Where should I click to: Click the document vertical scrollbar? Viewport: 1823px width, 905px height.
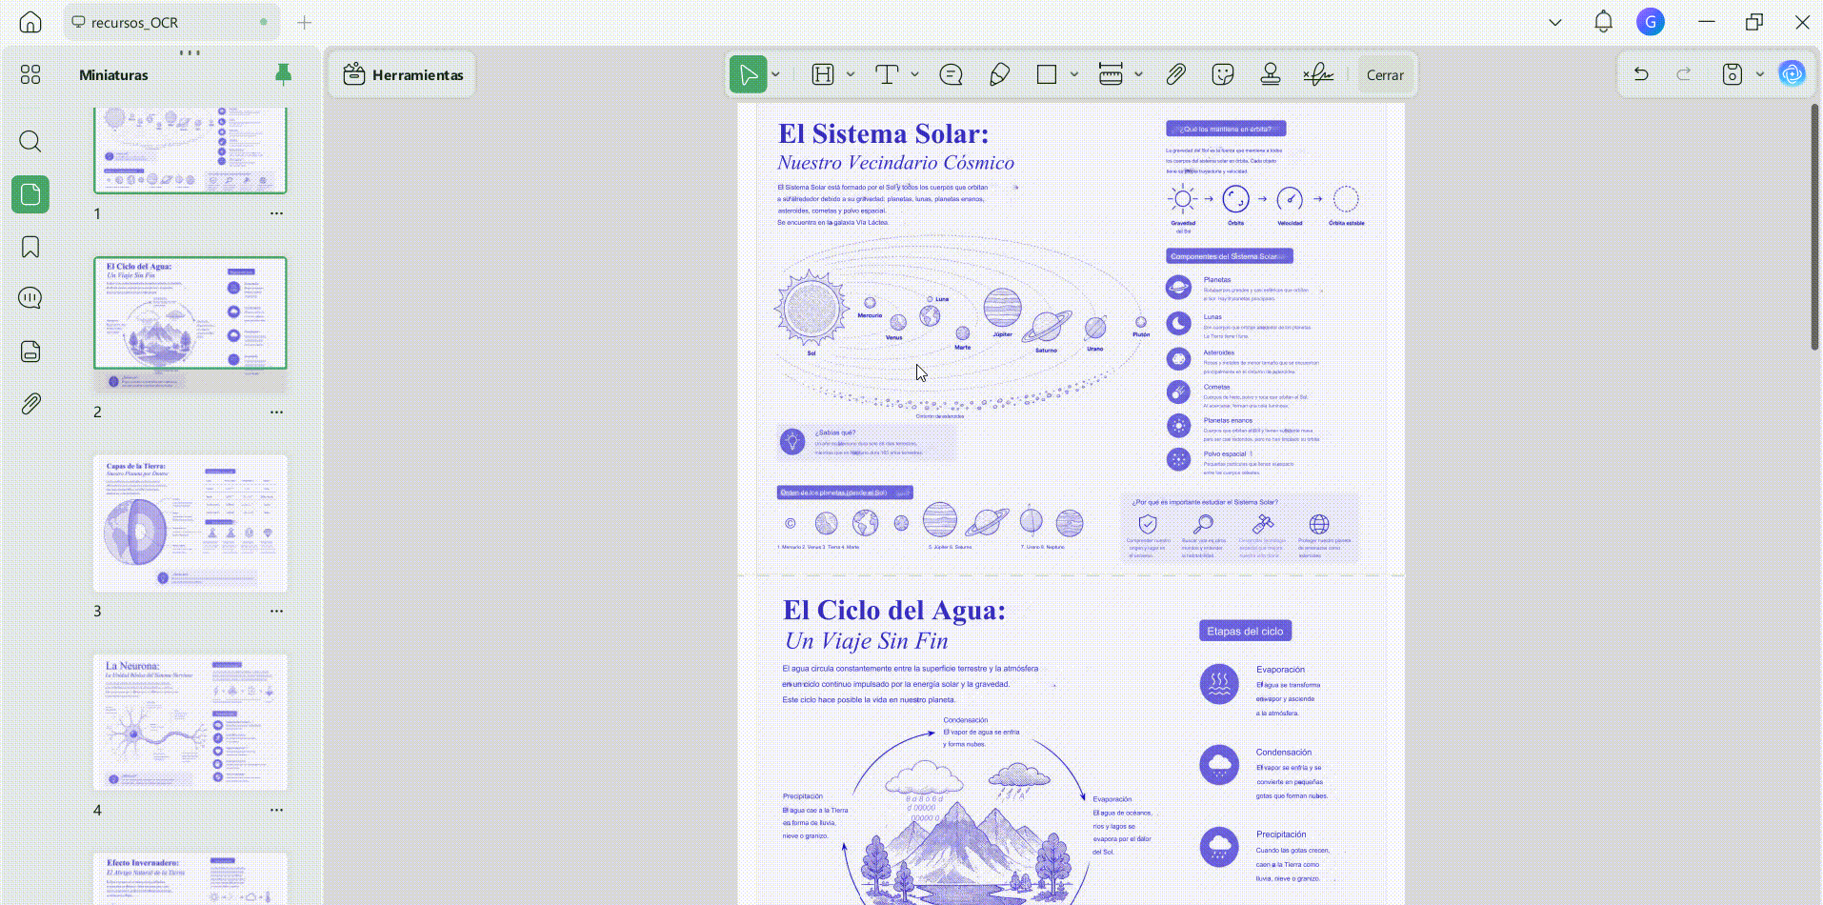point(1814,227)
